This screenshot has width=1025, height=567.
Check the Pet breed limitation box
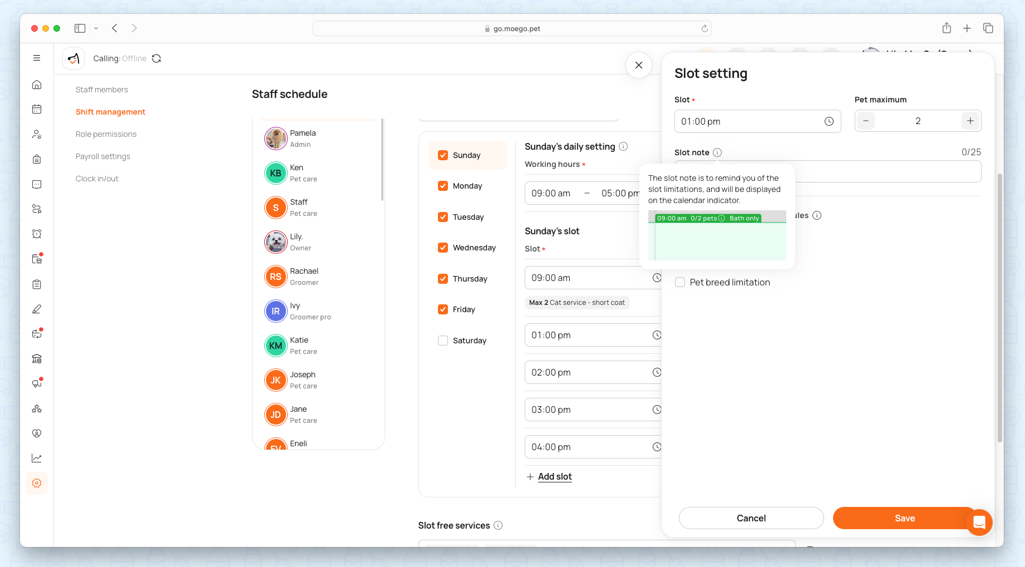680,282
